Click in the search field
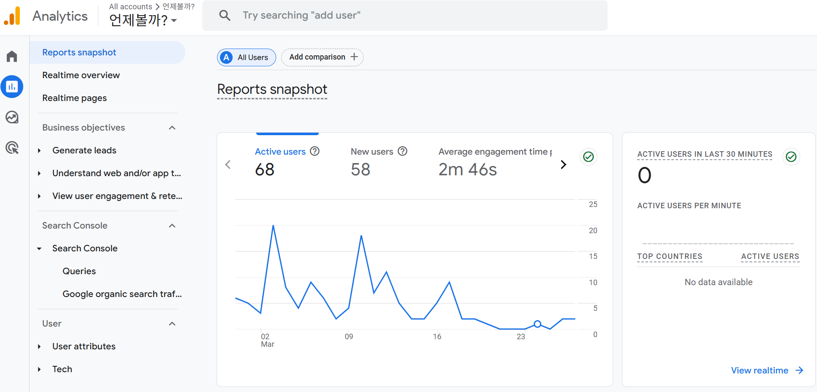 click(404, 16)
